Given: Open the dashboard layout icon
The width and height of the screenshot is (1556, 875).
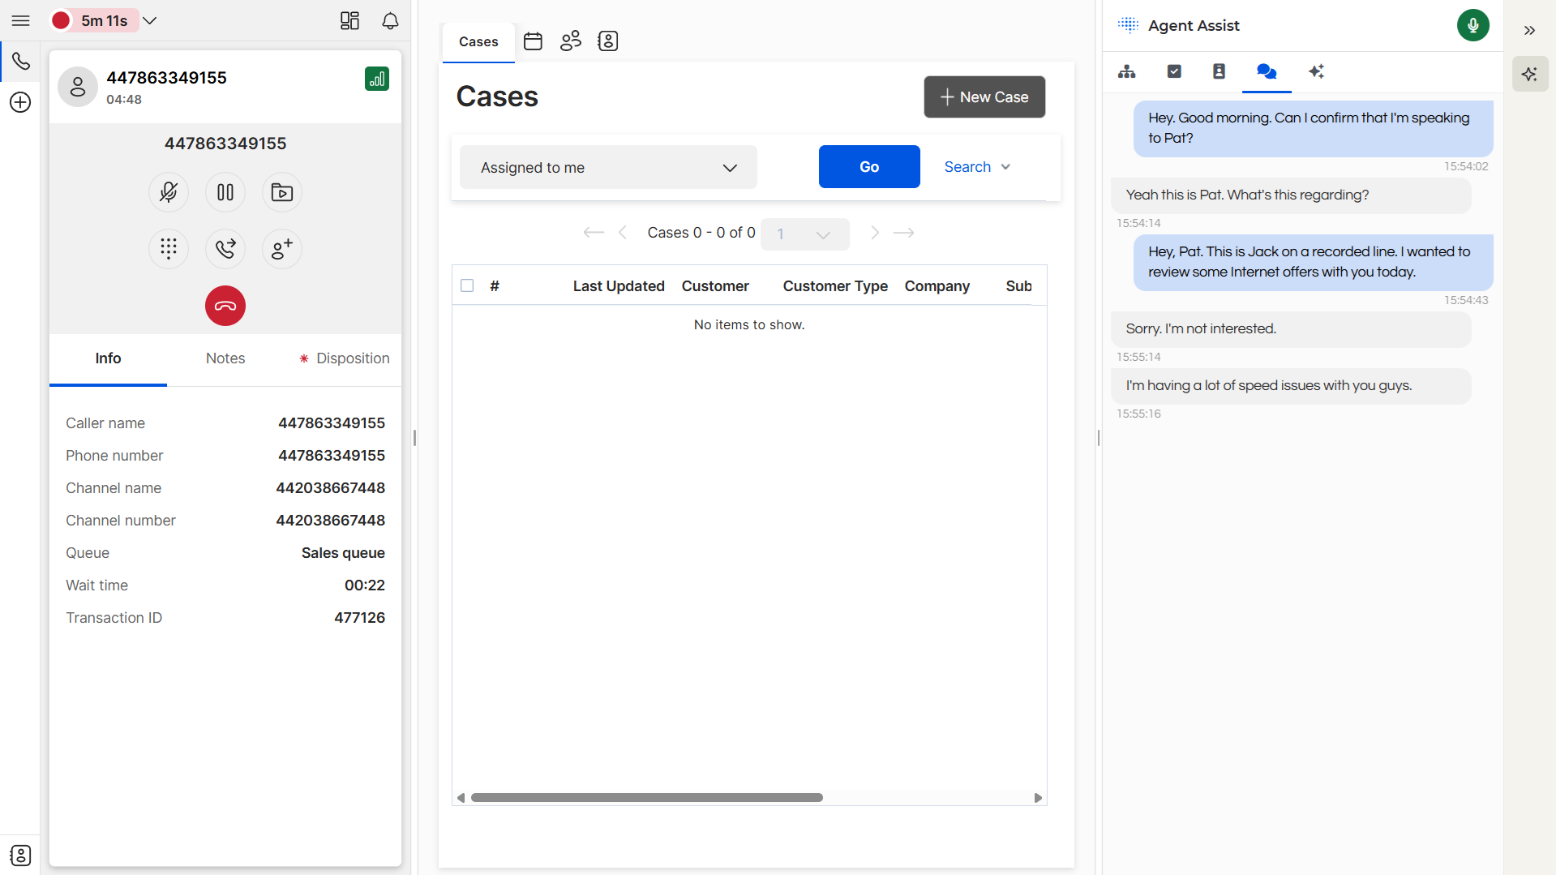Looking at the screenshot, I should [349, 20].
